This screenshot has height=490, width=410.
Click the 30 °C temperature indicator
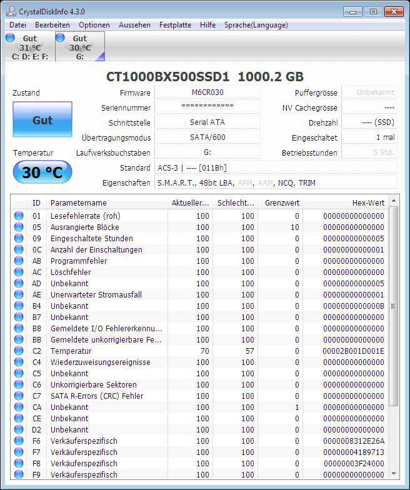[42, 172]
